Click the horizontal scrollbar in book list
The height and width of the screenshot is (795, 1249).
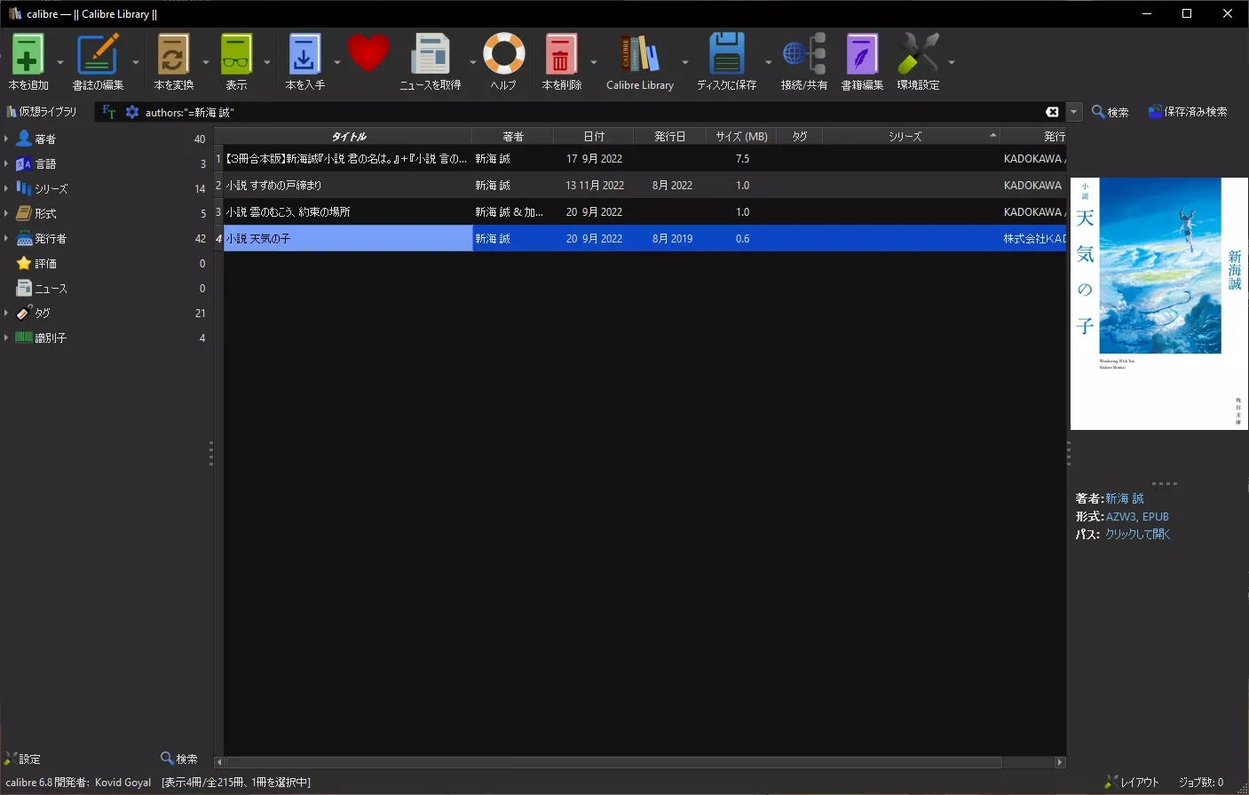(x=613, y=762)
